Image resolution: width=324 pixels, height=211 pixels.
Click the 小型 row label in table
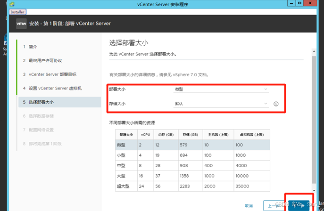[121, 155]
